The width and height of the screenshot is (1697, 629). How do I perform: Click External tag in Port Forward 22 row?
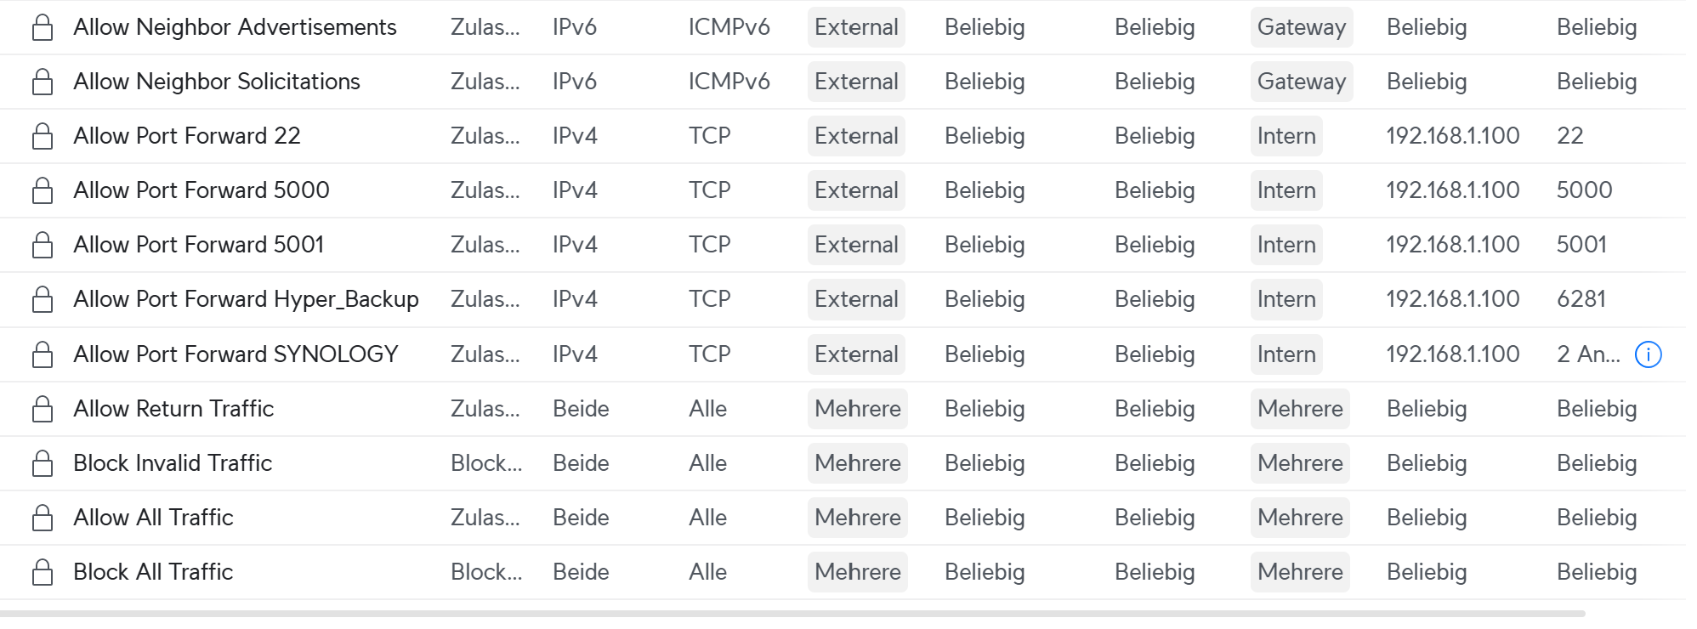[856, 136]
